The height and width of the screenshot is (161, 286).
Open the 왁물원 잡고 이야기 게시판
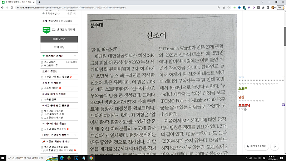(59, 150)
